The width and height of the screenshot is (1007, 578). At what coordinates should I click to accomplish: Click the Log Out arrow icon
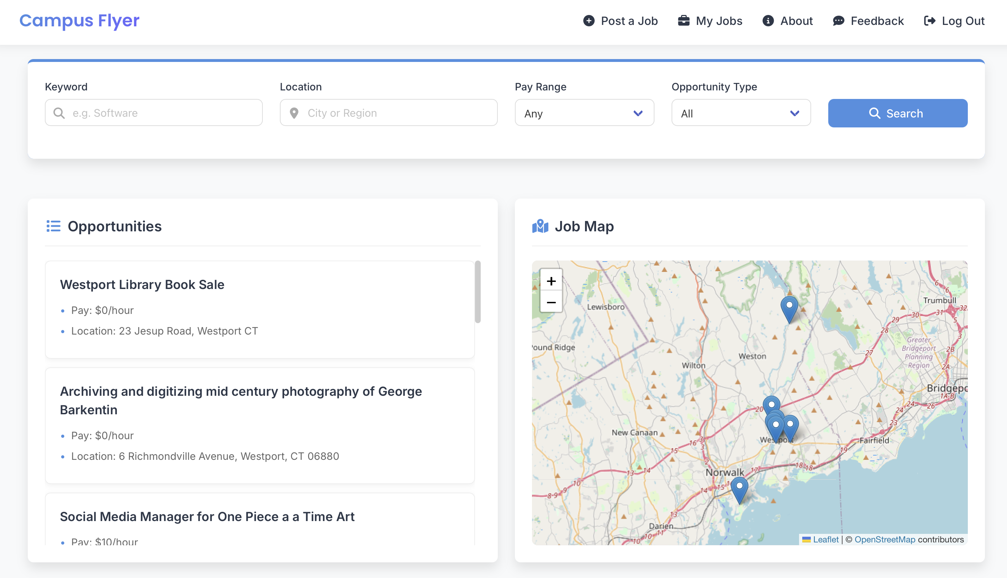point(930,21)
